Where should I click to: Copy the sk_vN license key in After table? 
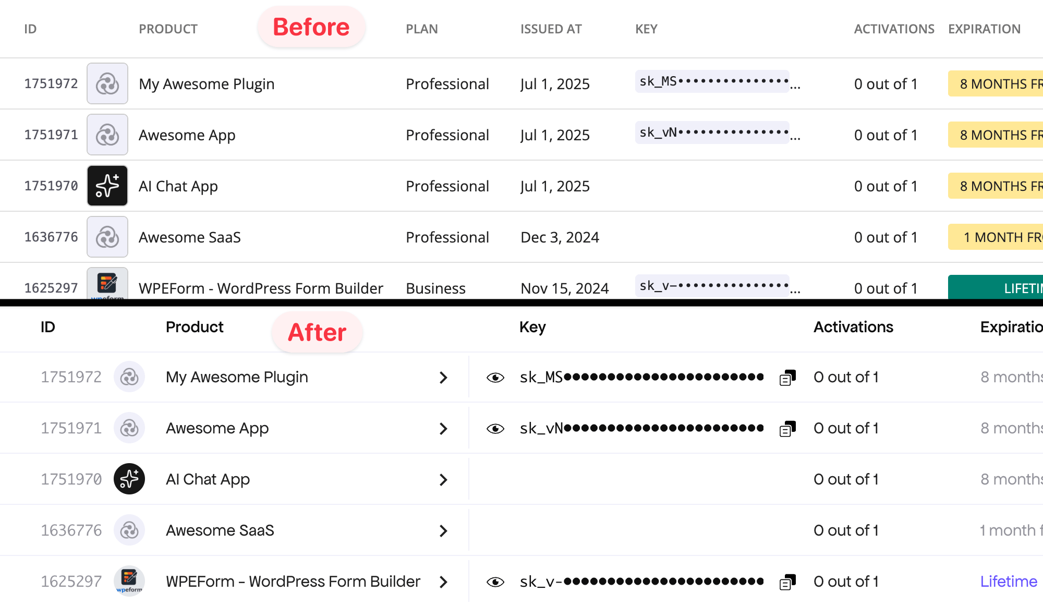point(787,429)
